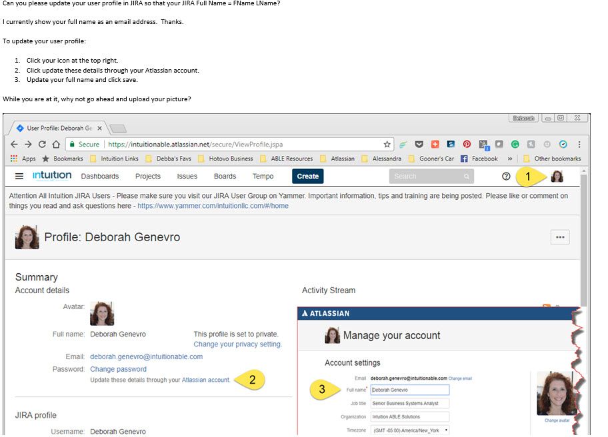Click the Job title input field
Screen dimensions: 608x437
(410, 403)
